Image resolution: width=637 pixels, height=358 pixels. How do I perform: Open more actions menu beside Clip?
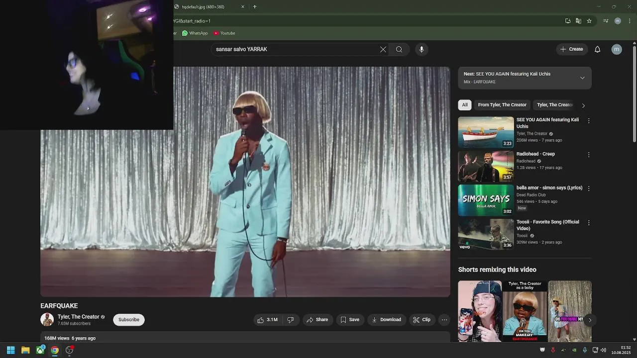click(x=444, y=320)
